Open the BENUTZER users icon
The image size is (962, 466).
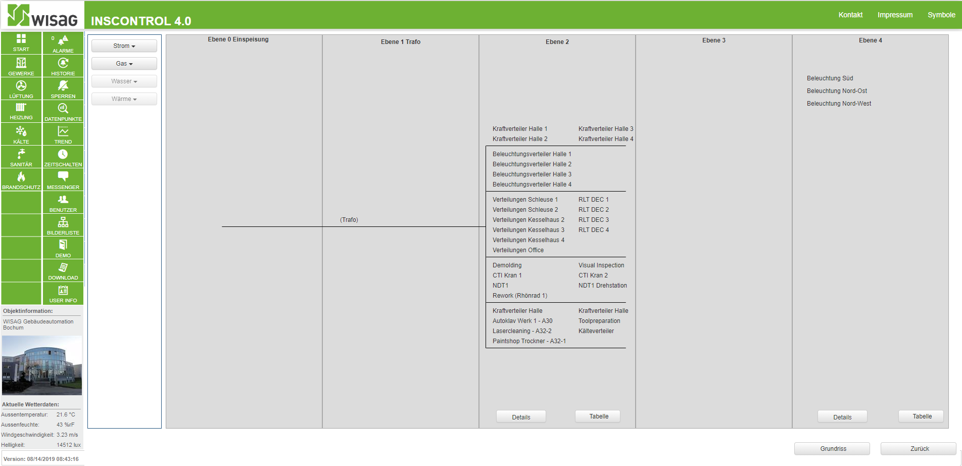pos(63,199)
